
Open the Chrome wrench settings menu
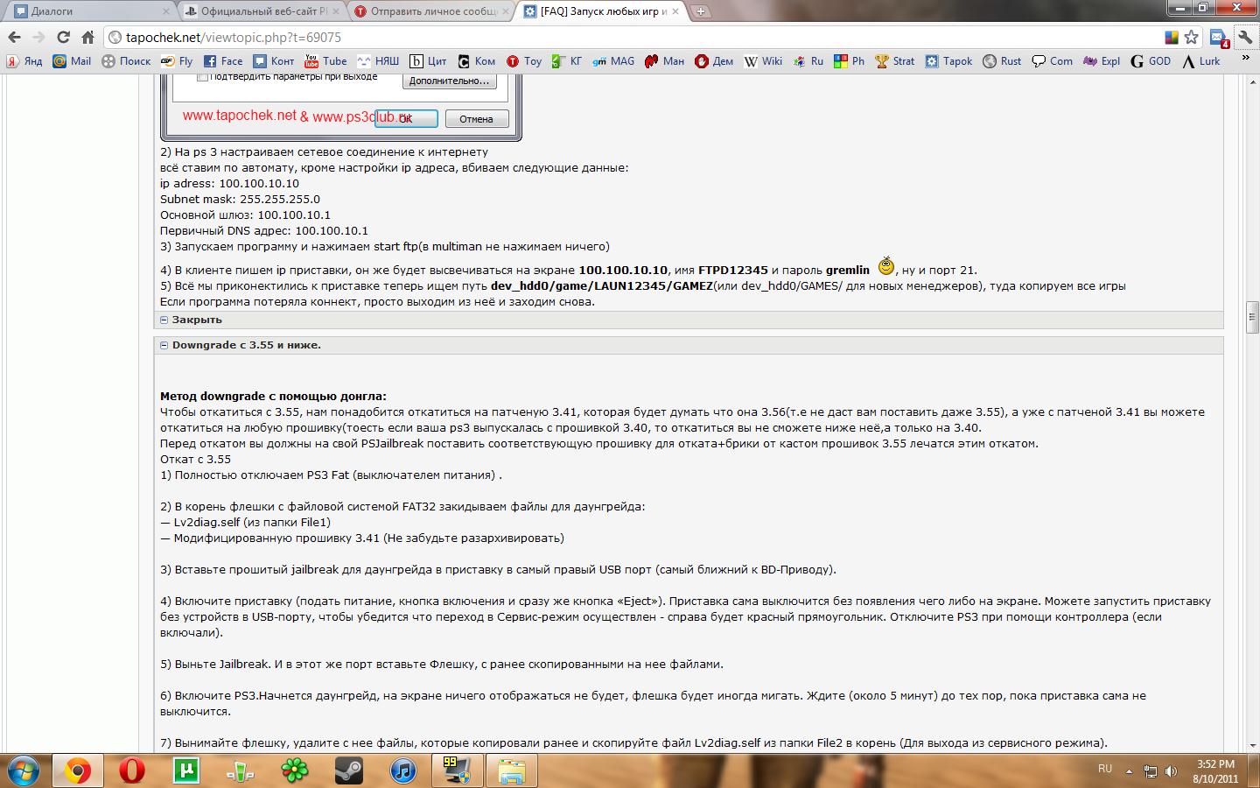click(x=1244, y=37)
